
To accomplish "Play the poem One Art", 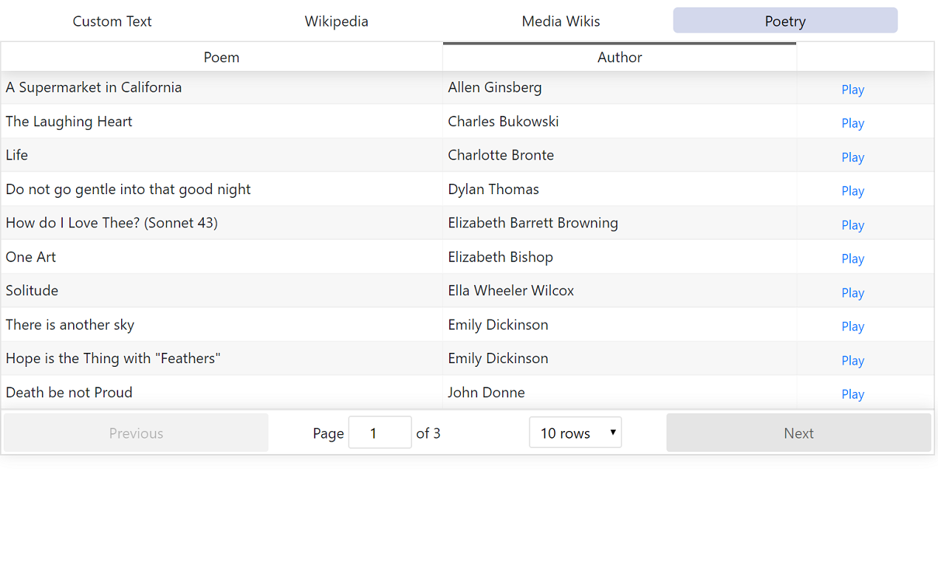I will pos(852,258).
